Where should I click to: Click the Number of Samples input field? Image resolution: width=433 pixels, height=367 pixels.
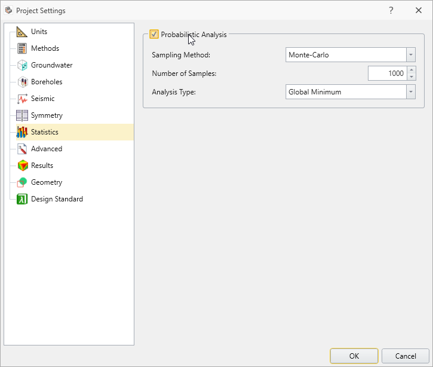coord(388,74)
